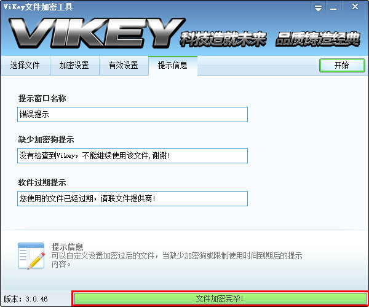Open the 加密设置 tab
Screen dimensions: 369x307
tap(74, 65)
